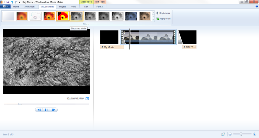This screenshot has height=138, width=259.
Task: Open the Home ribbon tab
Action: (x=16, y=6)
